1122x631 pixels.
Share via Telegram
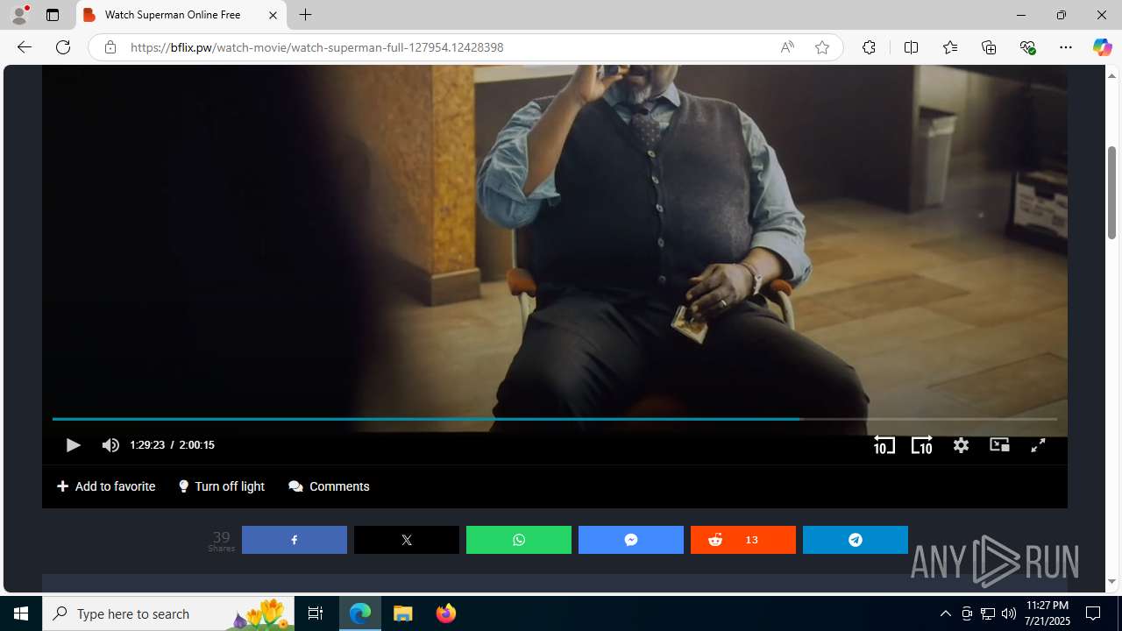(856, 540)
